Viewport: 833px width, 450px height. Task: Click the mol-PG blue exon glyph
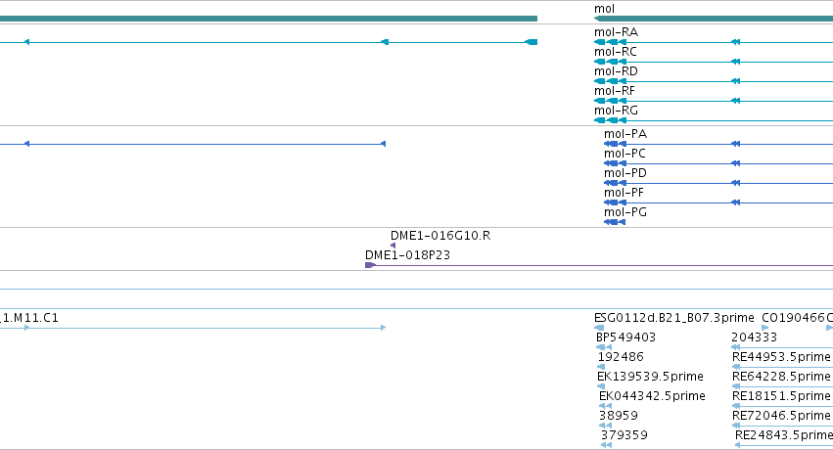tap(615, 222)
